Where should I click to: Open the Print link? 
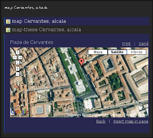[x=126, y=44]
